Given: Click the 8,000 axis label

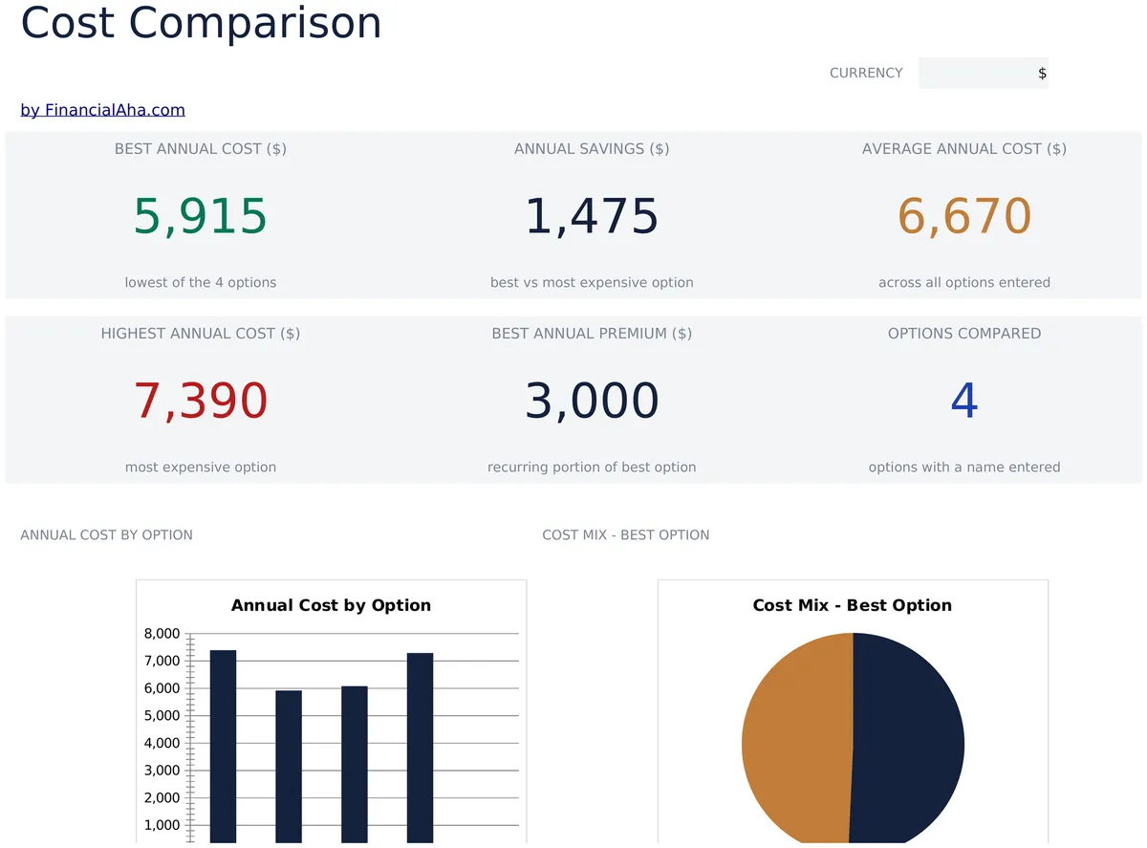Looking at the screenshot, I should 162,634.
